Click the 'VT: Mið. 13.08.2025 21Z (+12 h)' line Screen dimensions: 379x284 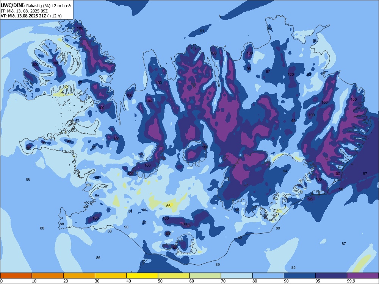click(31, 16)
